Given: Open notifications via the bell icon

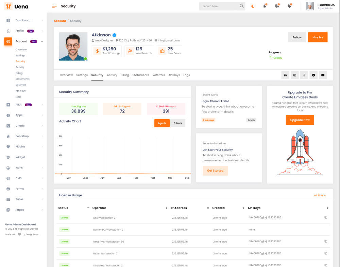Looking at the screenshot, I should pyautogui.click(x=265, y=6).
